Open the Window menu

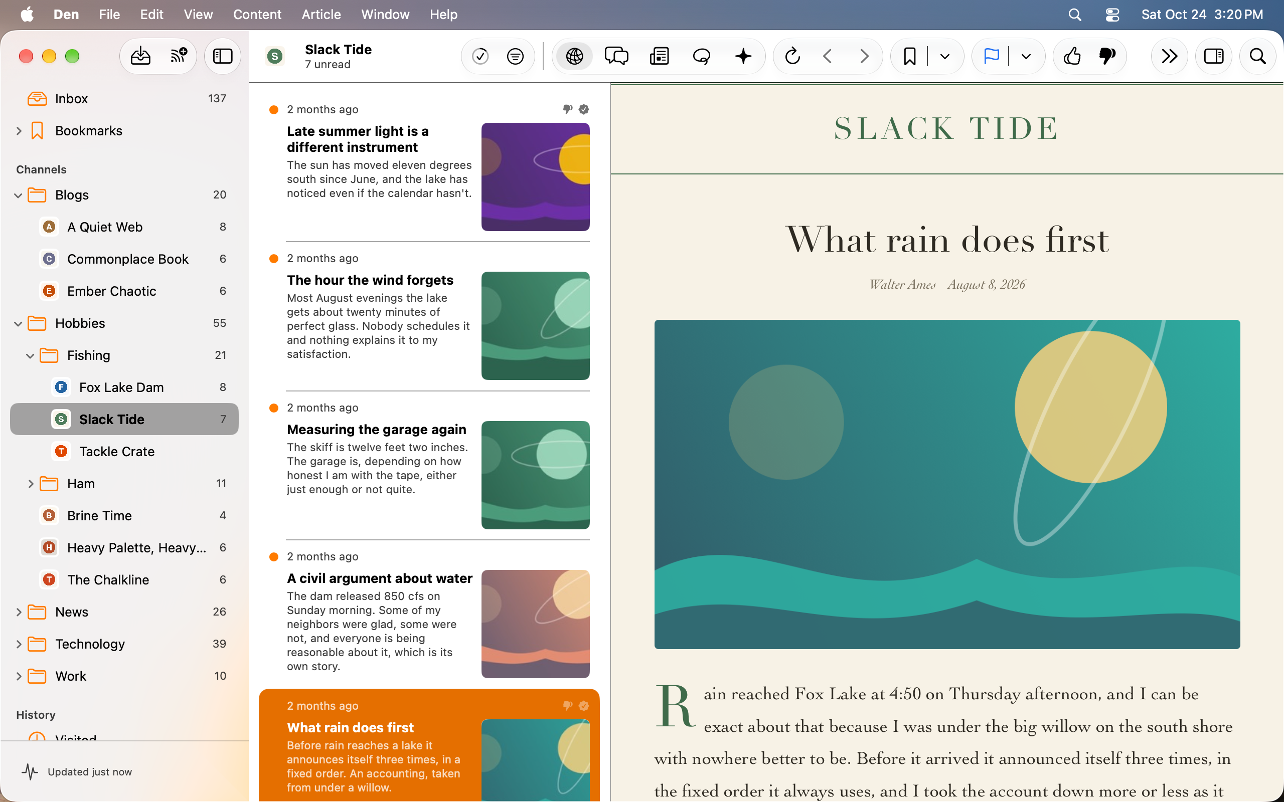(x=385, y=15)
